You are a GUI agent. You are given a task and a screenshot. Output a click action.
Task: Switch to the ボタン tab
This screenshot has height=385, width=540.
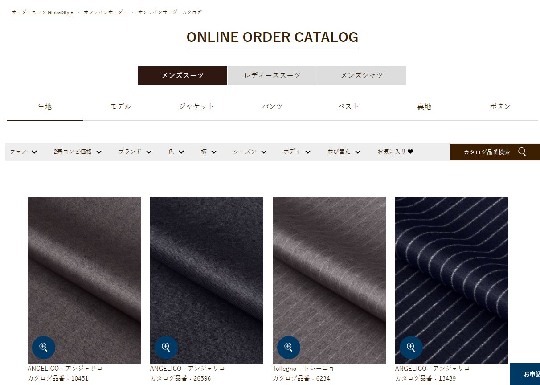[x=500, y=107]
